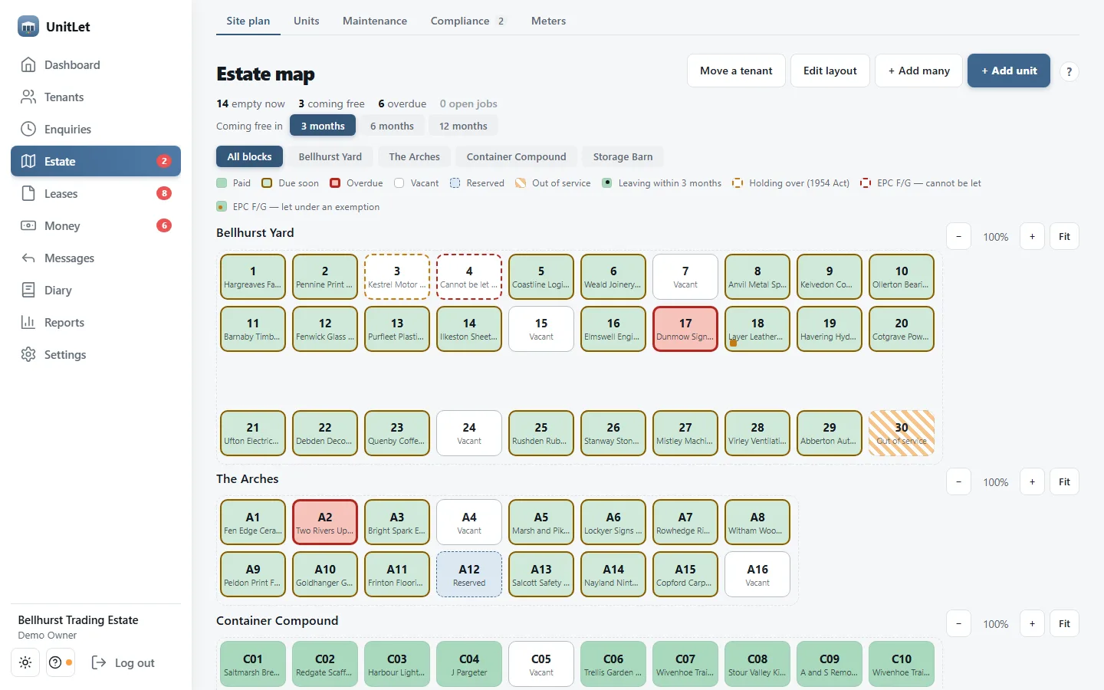The image size is (1104, 690).
Task: Select the 6 months filter
Action: [x=392, y=126]
